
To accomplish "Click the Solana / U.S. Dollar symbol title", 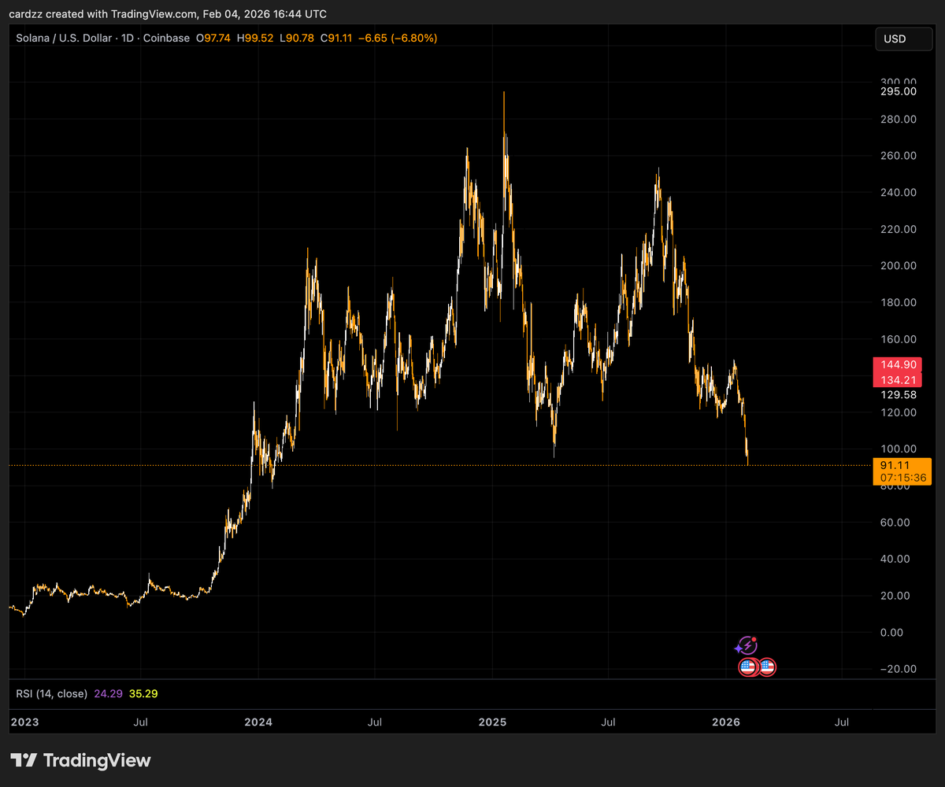I will (x=65, y=38).
